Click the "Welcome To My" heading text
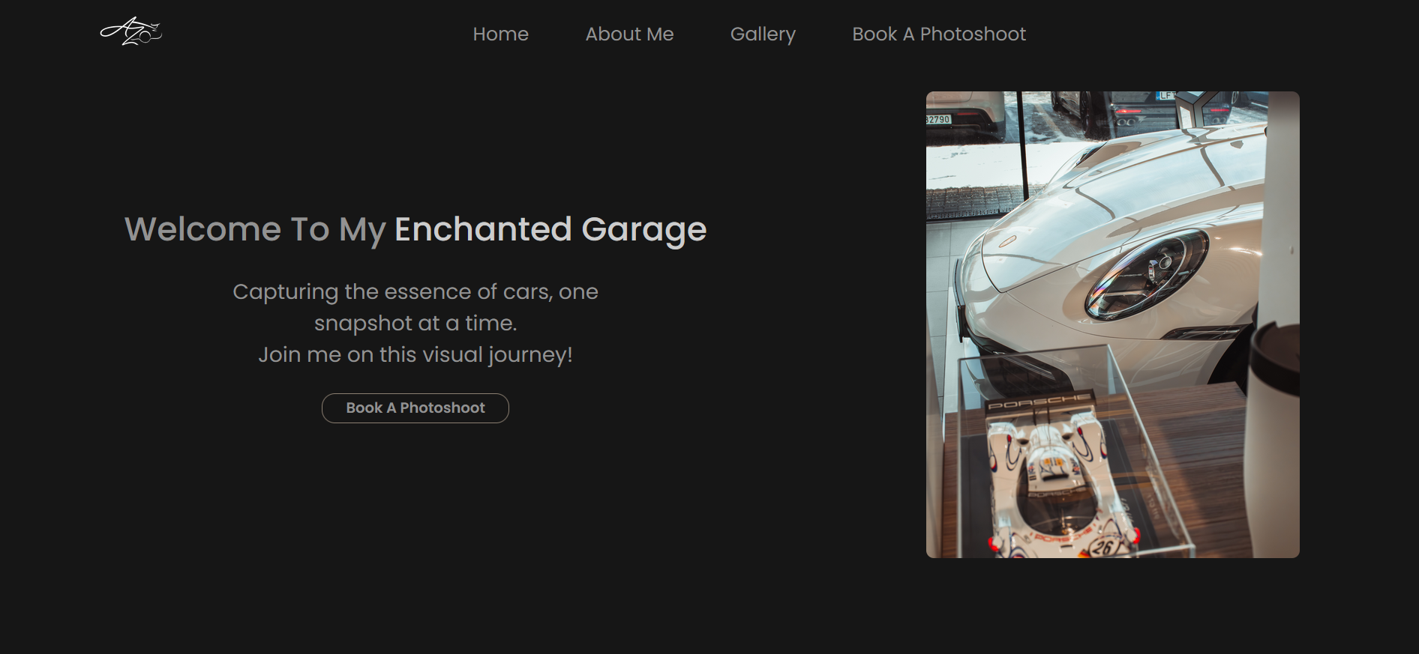Screen dimensions: 1419x654 point(255,229)
